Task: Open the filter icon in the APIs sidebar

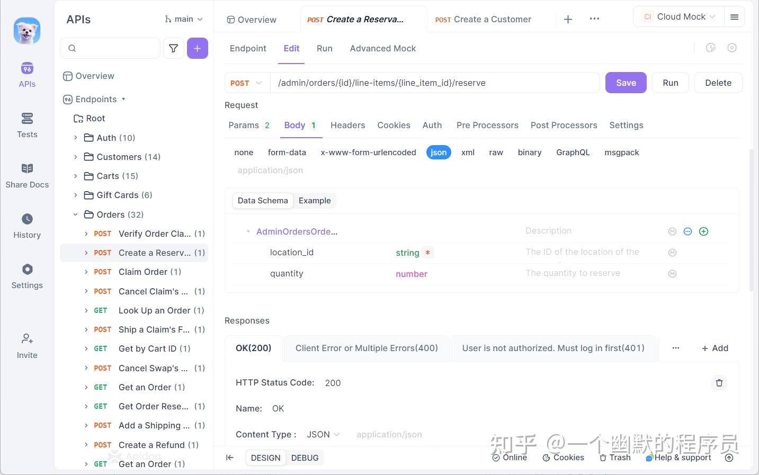Action: click(173, 48)
